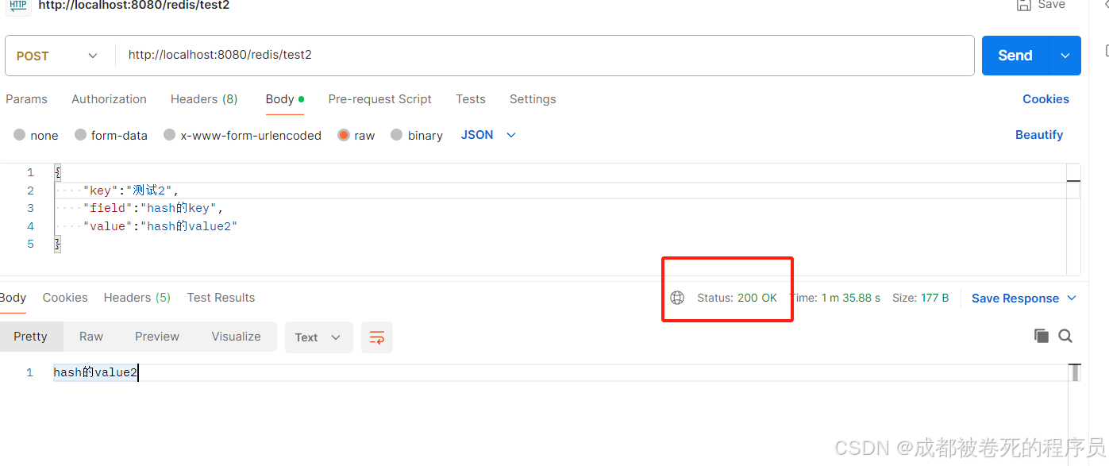Open the response Headers (5) tab
This screenshot has height=466, width=1109.
pyautogui.click(x=137, y=298)
